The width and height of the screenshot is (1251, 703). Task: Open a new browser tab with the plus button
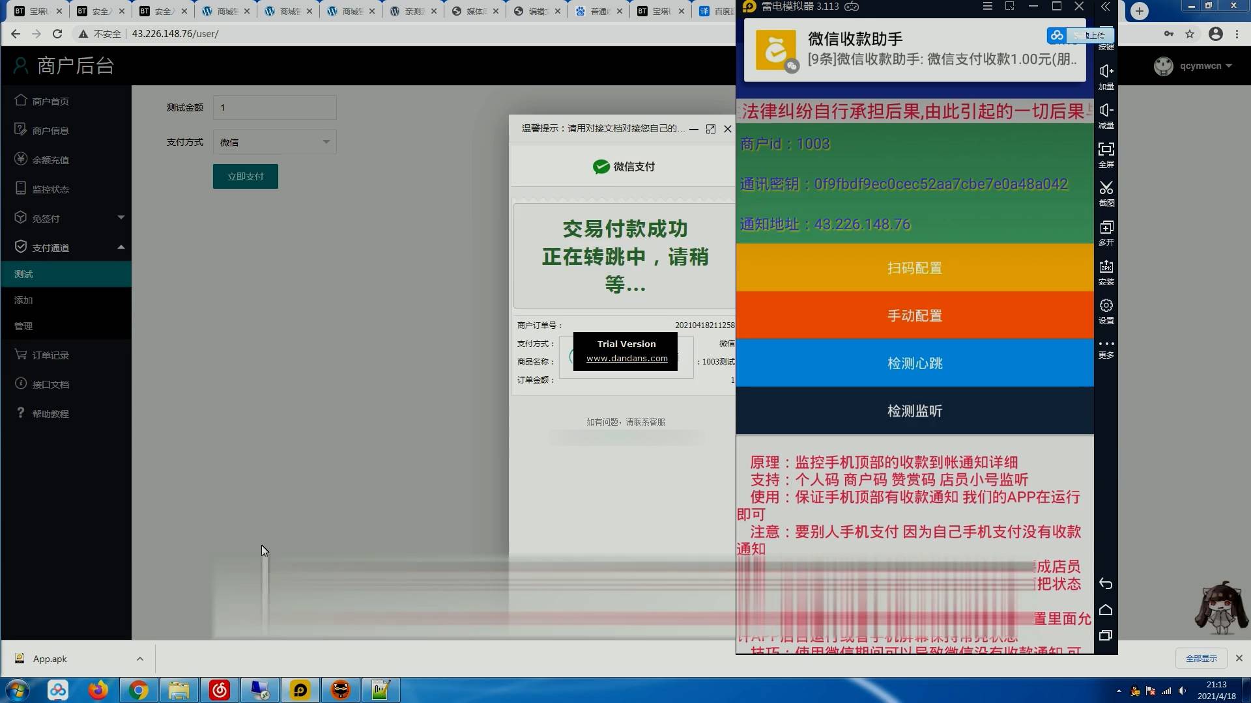(x=1139, y=11)
